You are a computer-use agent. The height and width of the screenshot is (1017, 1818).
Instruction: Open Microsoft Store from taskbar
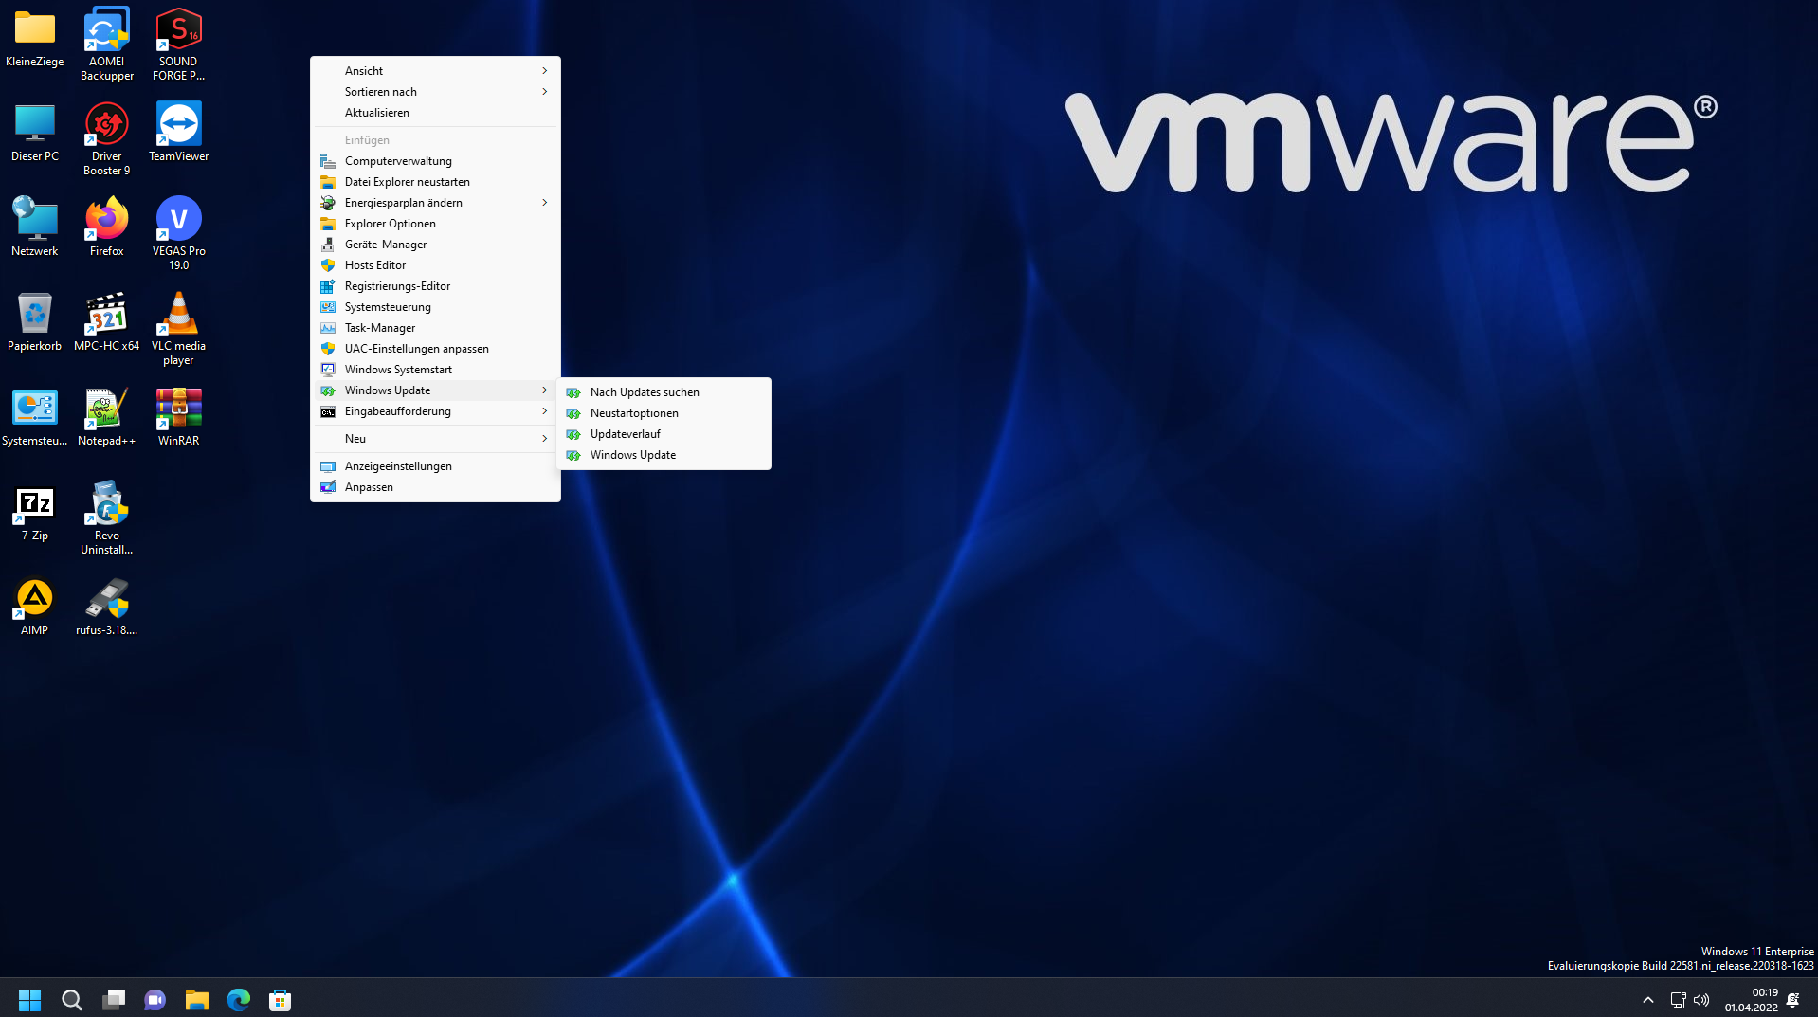281,1000
